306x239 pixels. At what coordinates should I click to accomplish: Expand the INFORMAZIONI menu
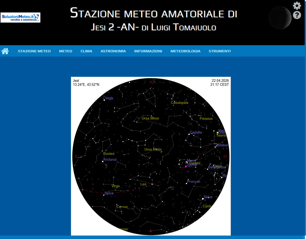point(148,51)
